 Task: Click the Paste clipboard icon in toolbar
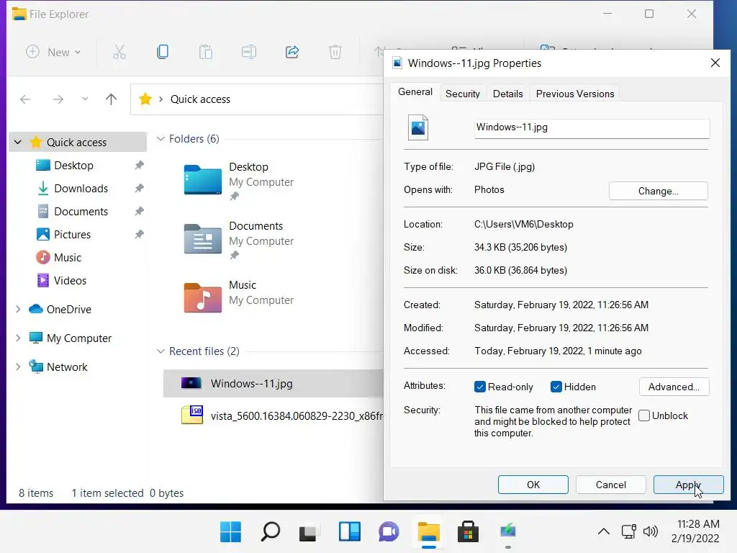point(205,52)
